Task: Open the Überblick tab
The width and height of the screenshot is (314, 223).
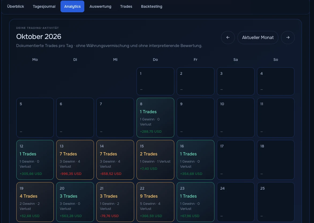Action: [16, 6]
